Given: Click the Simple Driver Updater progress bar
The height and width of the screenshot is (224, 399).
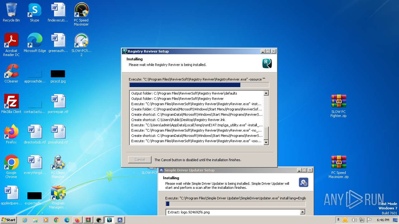Looking at the screenshot, I should [x=235, y=204].
